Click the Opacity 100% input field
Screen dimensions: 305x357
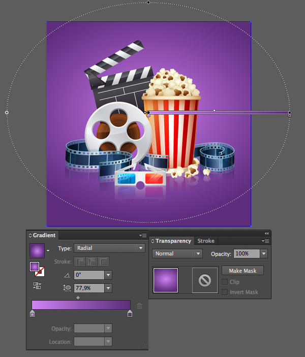[x=247, y=253]
